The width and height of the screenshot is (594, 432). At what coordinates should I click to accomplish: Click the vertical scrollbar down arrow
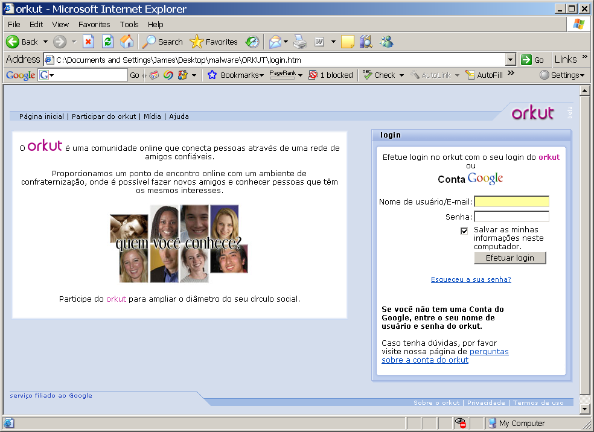point(584,409)
